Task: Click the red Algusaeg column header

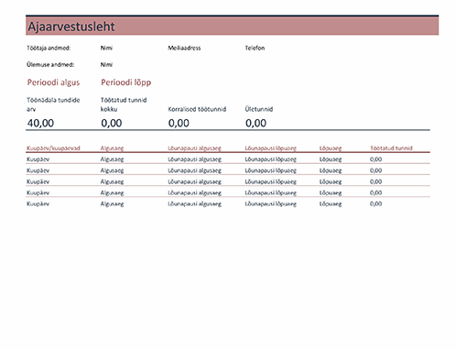Action: click(112, 148)
